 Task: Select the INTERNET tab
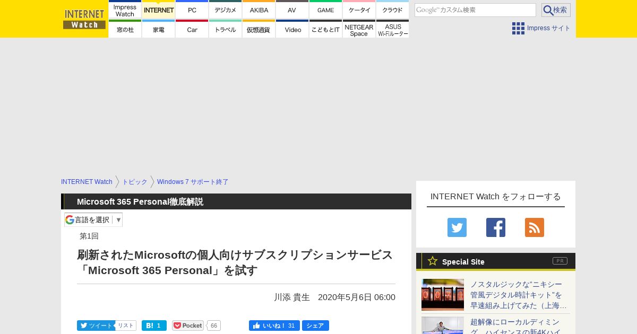[158, 10]
